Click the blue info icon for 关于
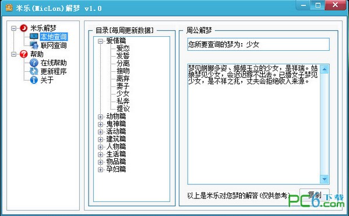The height and width of the screenshot is (216, 349). [34, 80]
